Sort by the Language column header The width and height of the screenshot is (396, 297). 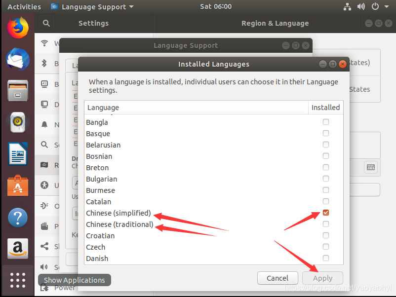pyautogui.click(x=196, y=108)
